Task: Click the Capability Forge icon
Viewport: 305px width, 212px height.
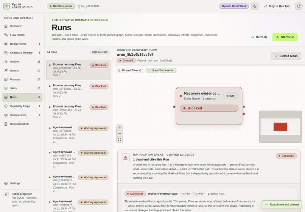Action: [6, 106]
